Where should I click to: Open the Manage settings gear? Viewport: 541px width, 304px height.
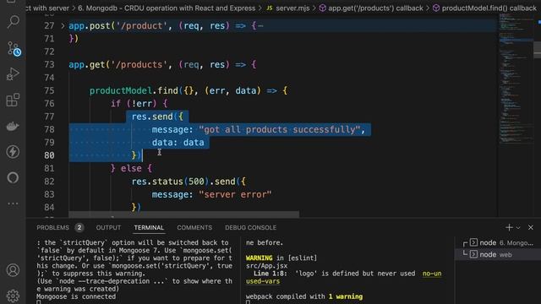coord(13,296)
